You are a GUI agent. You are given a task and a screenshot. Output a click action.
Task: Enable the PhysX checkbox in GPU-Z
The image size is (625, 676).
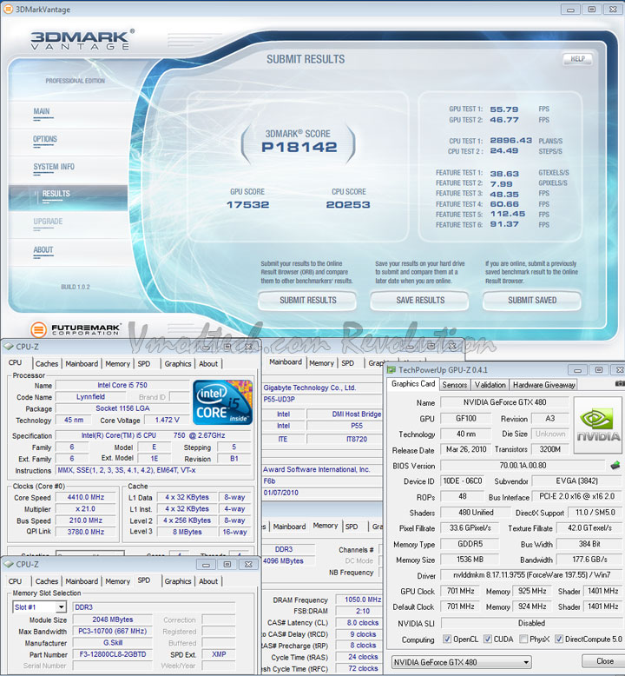pyautogui.click(x=523, y=639)
